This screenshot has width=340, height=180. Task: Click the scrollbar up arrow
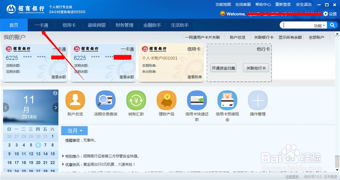pyautogui.click(x=337, y=34)
